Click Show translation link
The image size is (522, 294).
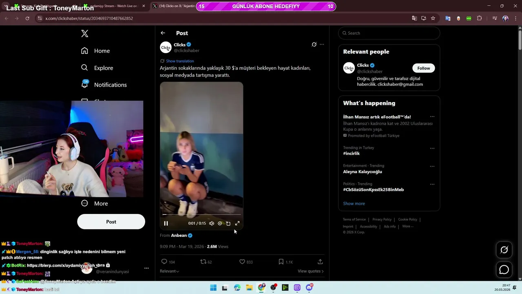click(x=180, y=61)
